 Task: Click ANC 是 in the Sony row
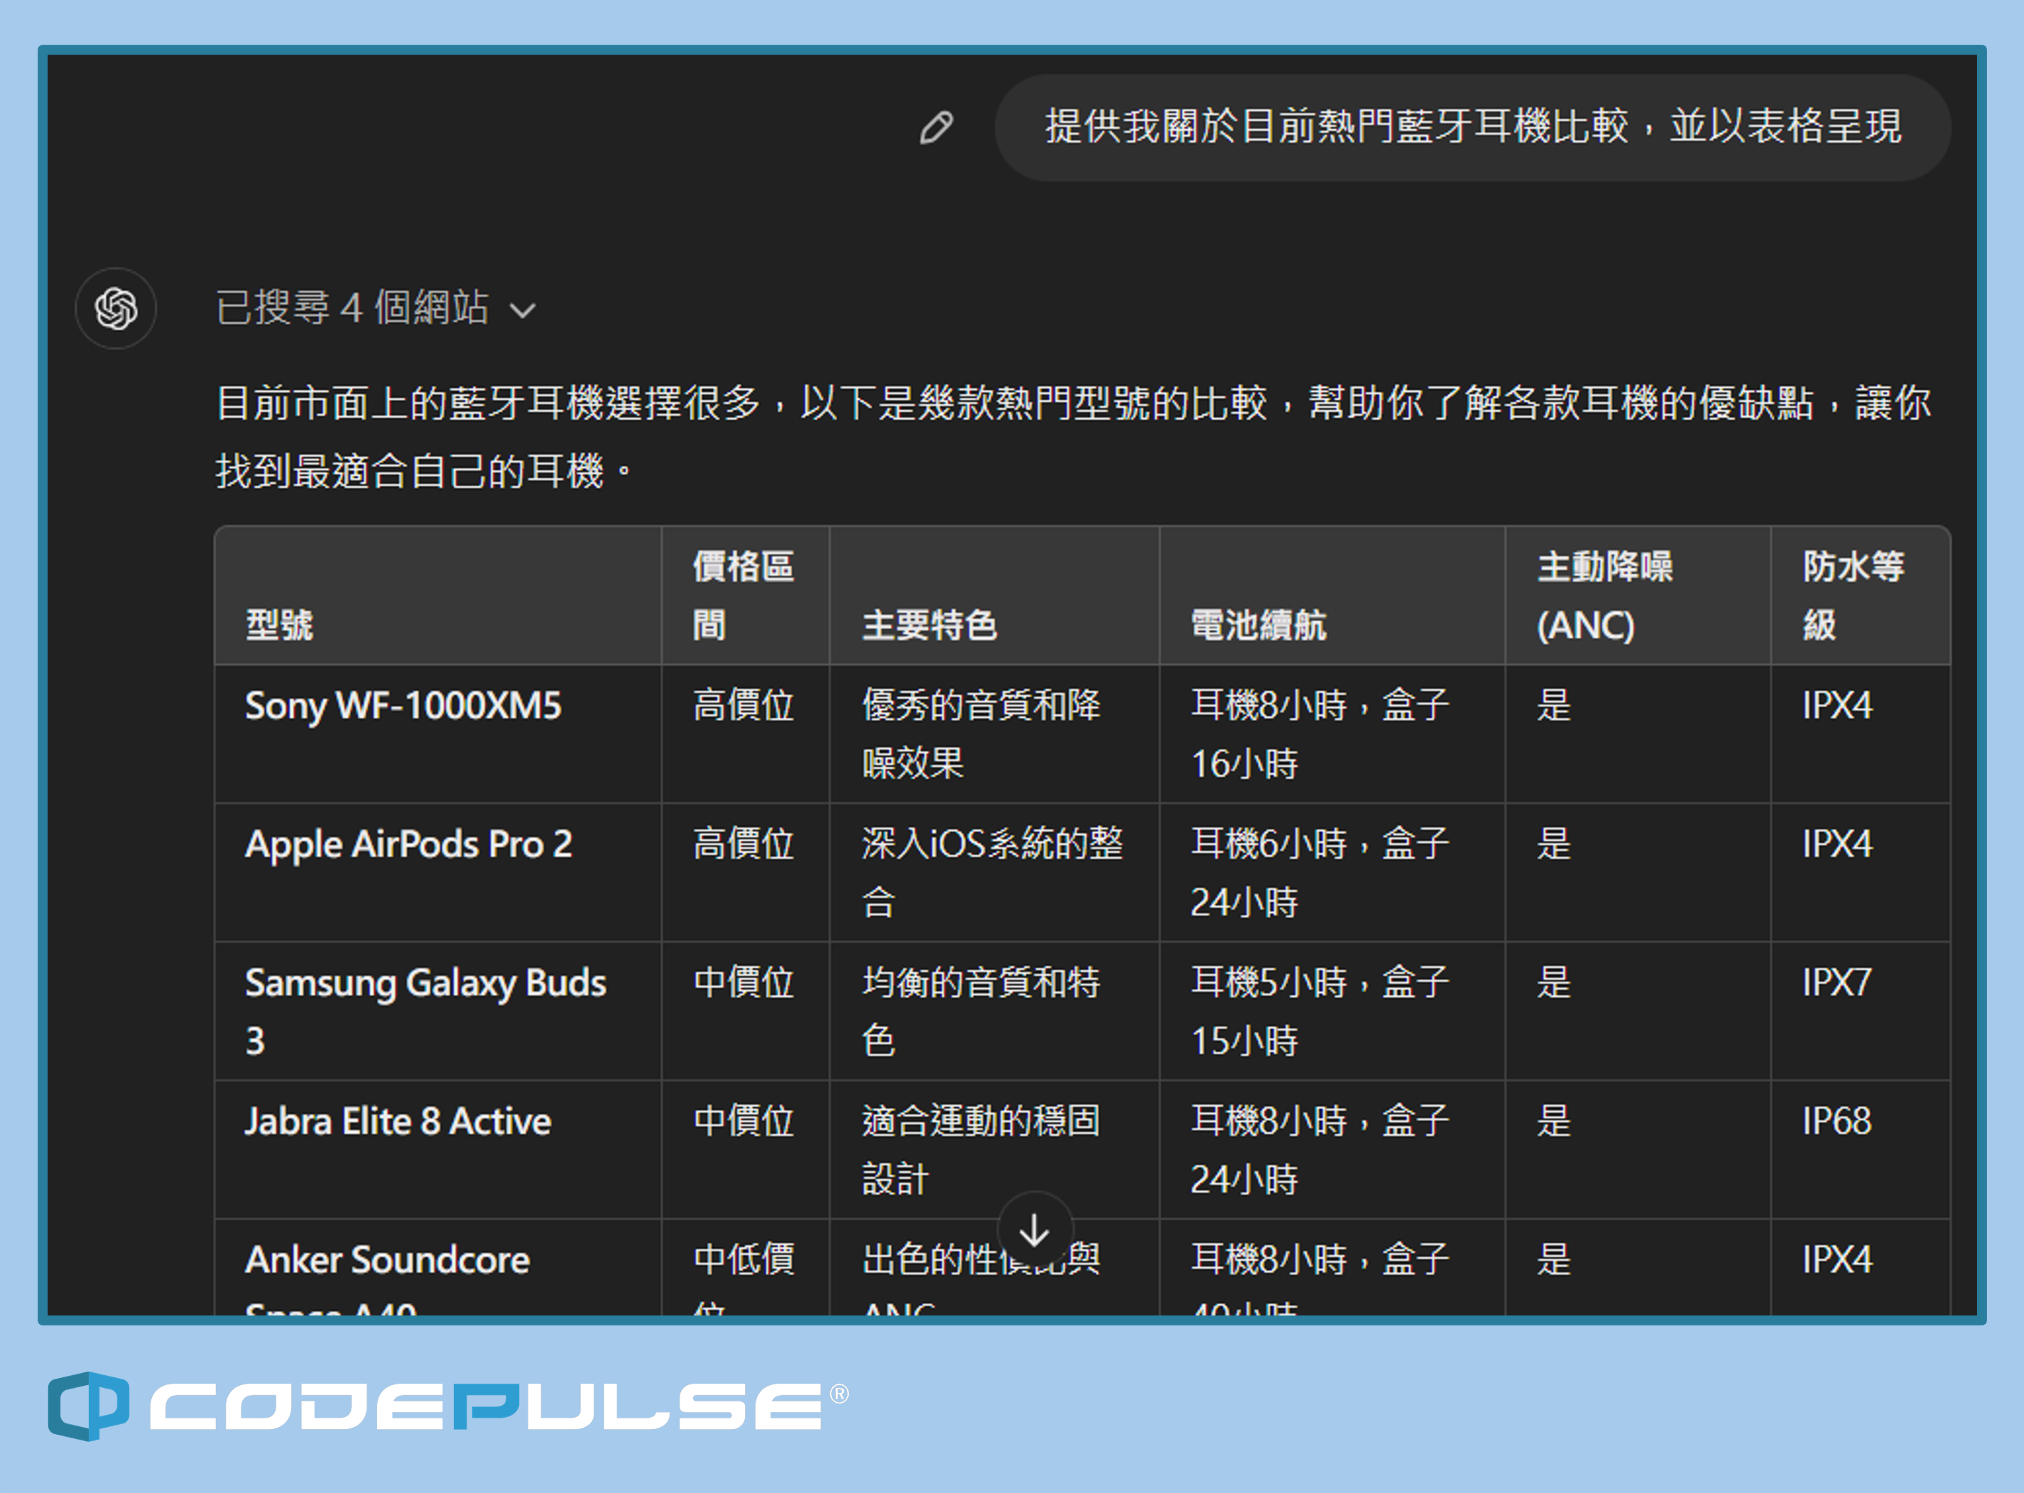[1554, 705]
